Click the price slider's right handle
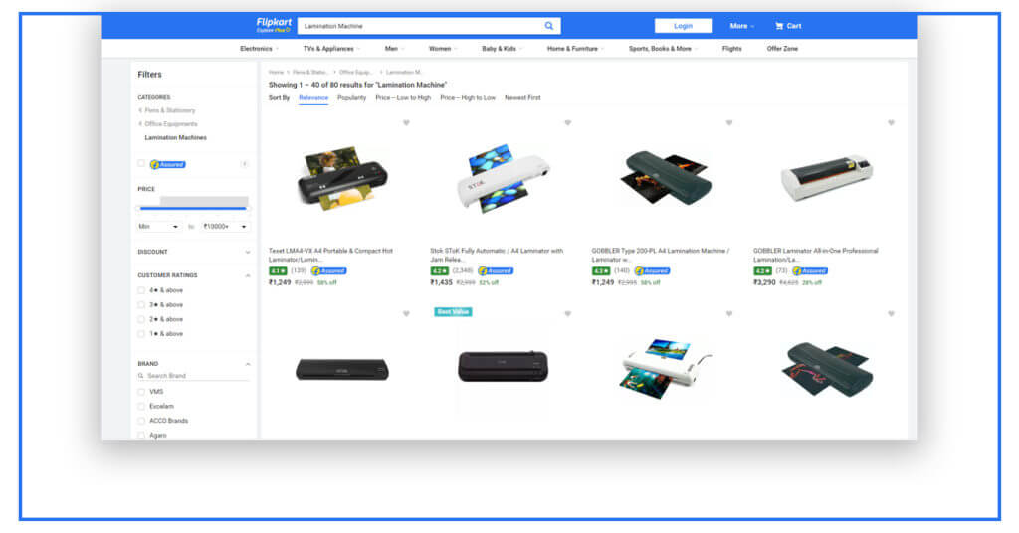 (248, 209)
